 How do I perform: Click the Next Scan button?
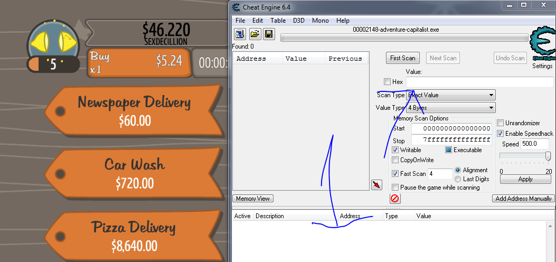click(x=443, y=58)
